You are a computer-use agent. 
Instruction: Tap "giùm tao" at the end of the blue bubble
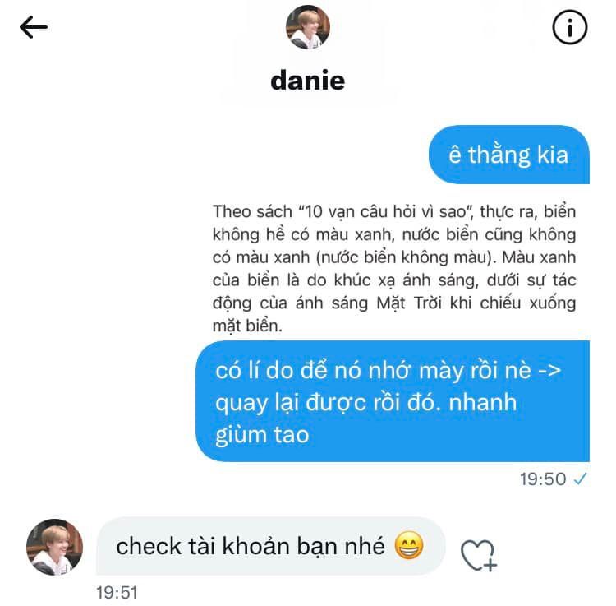262,436
